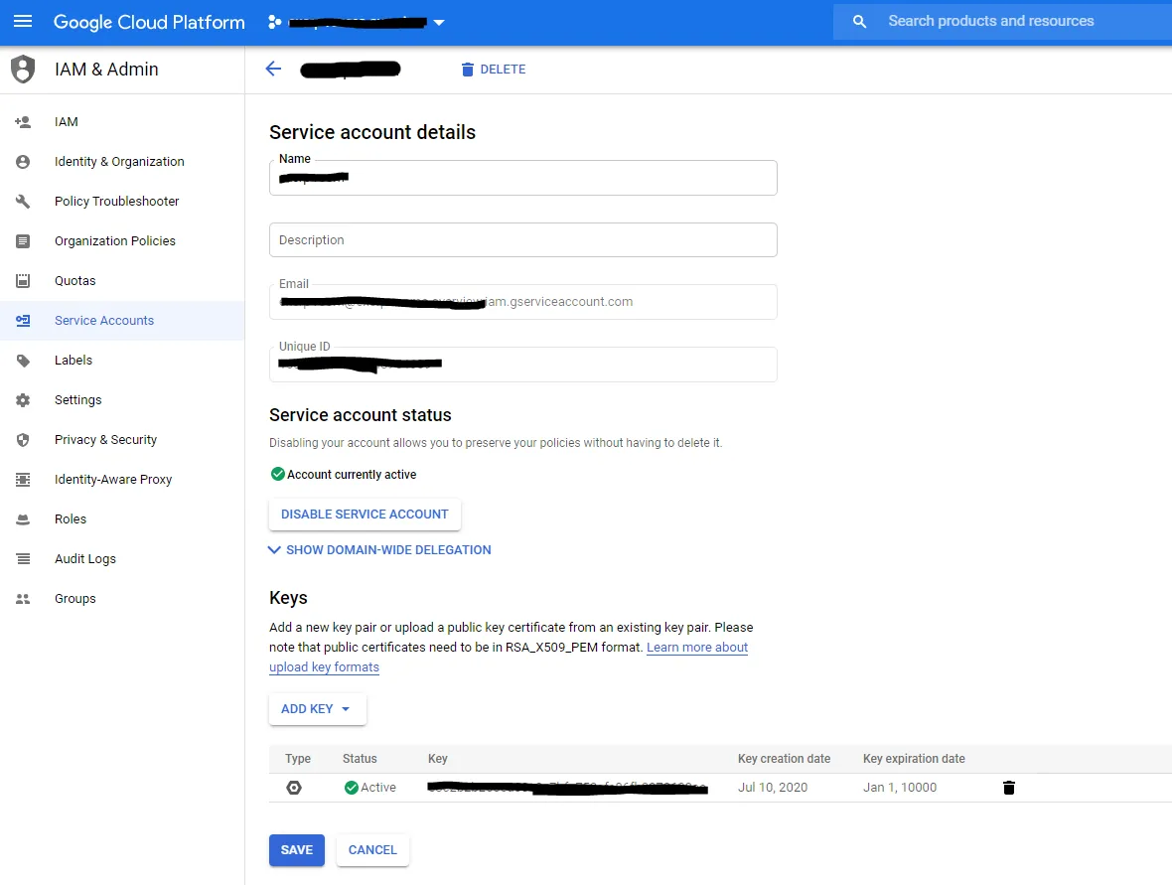1172x885 pixels.
Task: Click the read-only Email field
Action: [x=523, y=302]
